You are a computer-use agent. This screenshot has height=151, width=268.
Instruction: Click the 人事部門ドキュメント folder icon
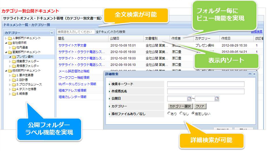click(x=9, y=38)
